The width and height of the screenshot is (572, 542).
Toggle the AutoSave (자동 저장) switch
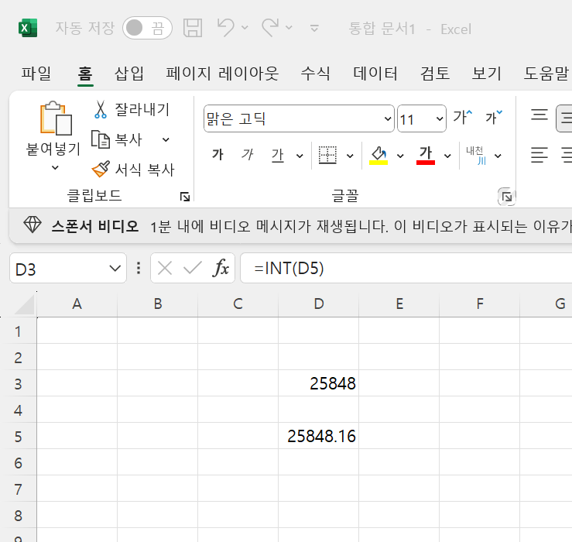147,28
